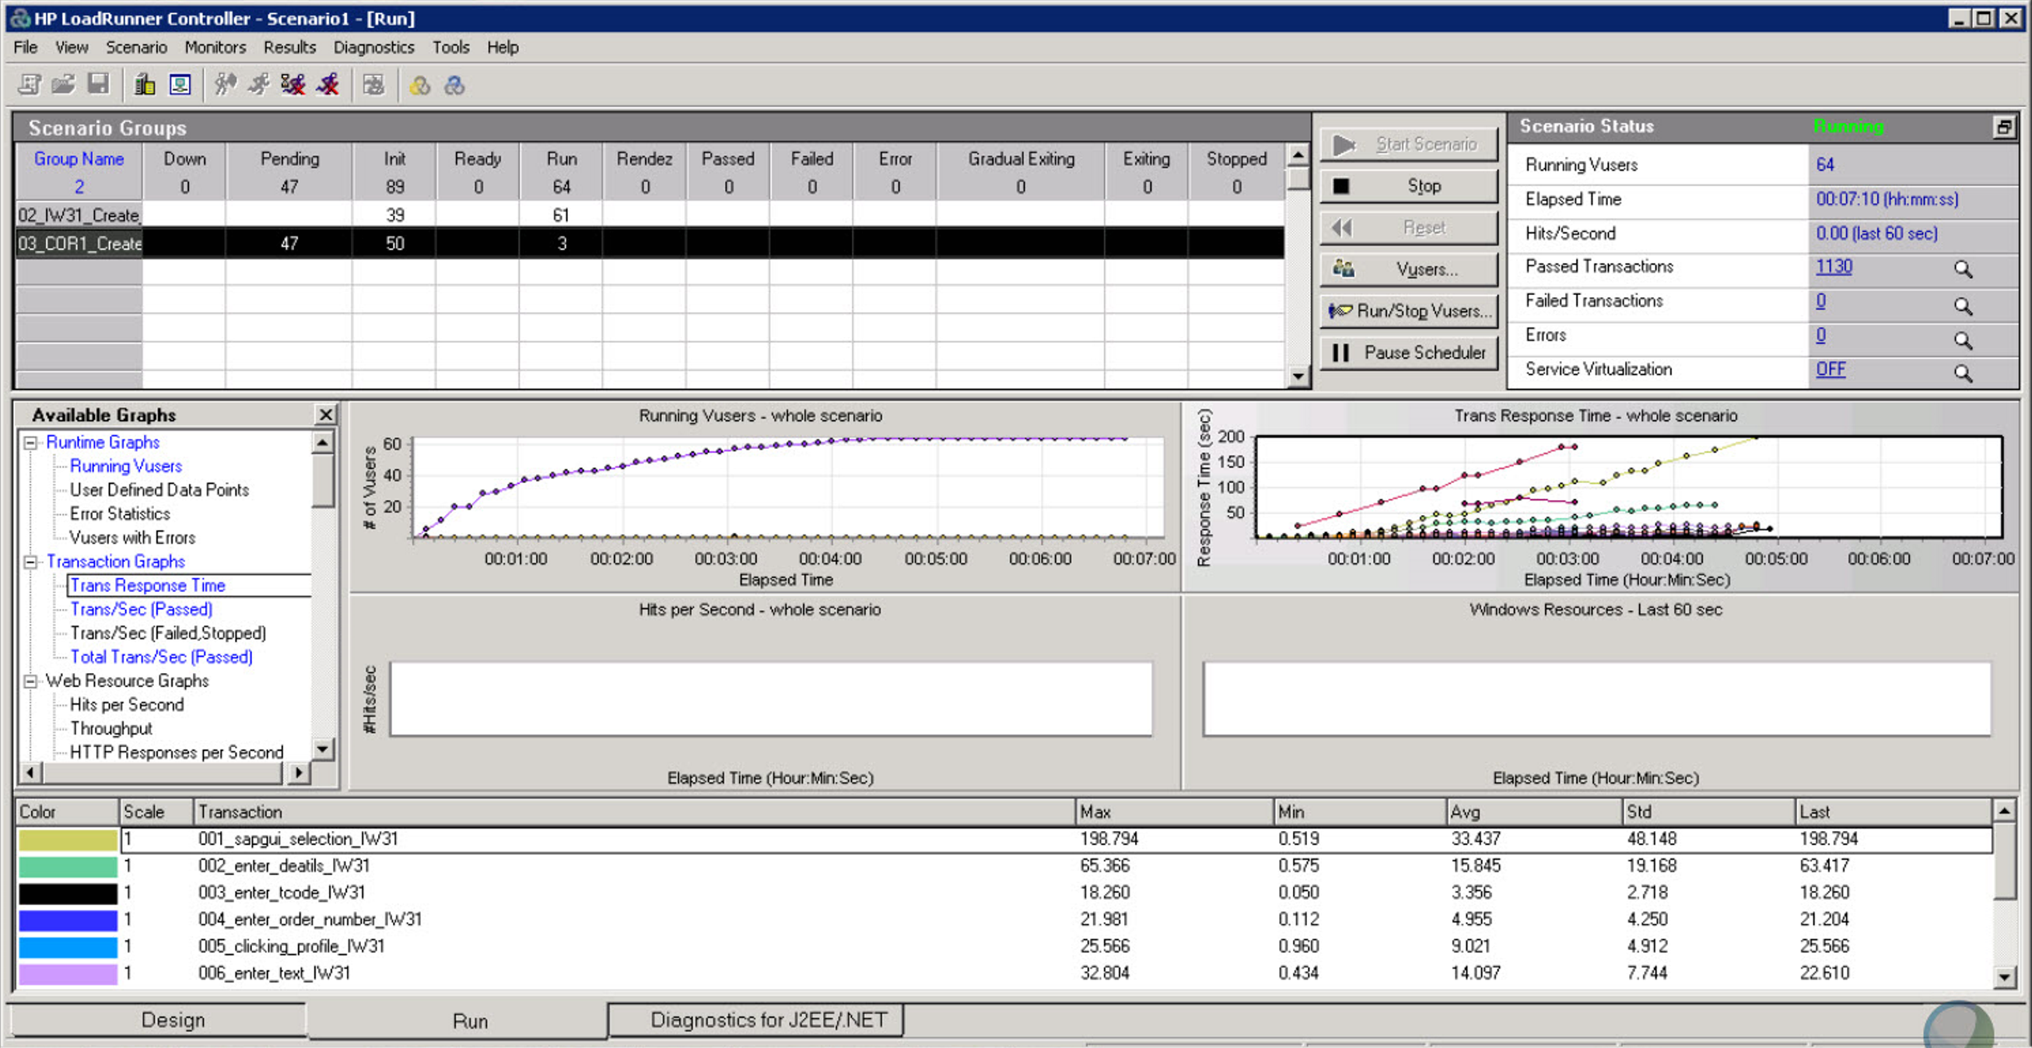Click the color swatch for 002_enter_deatils_IW31
Viewport: 2032px width, 1048px height.
[68, 867]
